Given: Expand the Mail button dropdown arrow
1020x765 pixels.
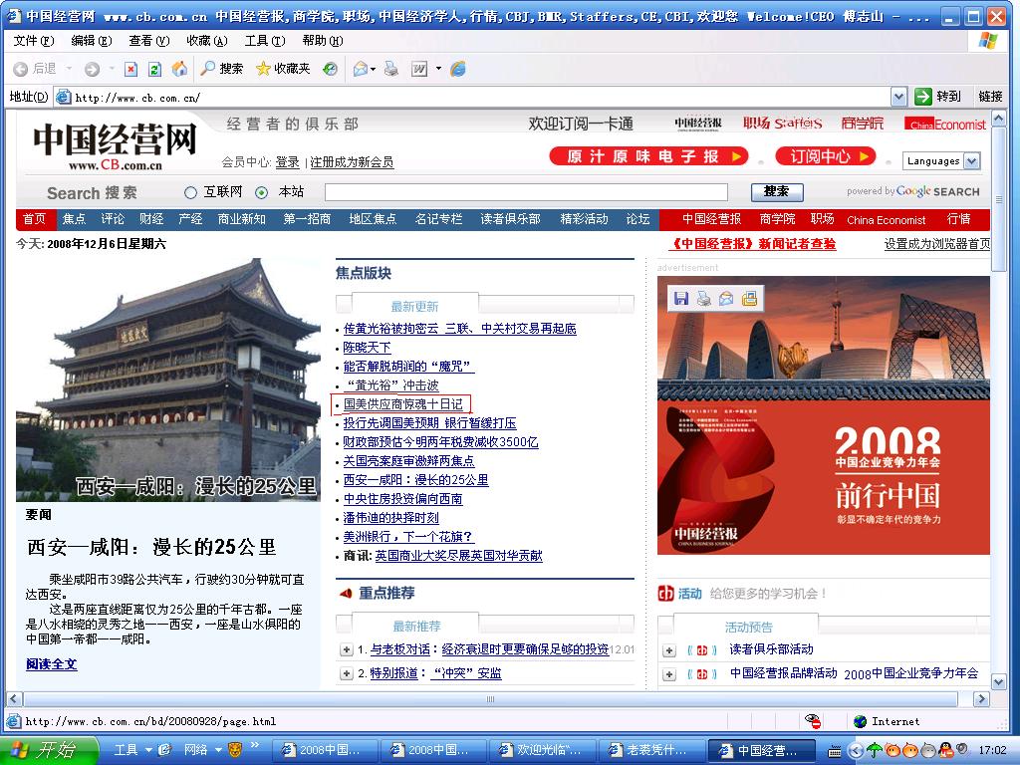Looking at the screenshot, I should click(x=374, y=69).
